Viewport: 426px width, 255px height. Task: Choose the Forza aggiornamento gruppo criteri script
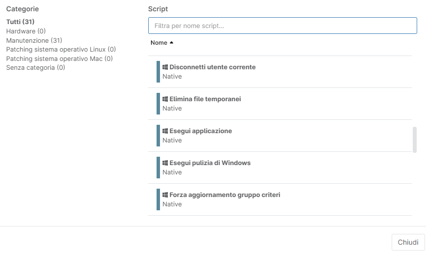click(x=280, y=199)
